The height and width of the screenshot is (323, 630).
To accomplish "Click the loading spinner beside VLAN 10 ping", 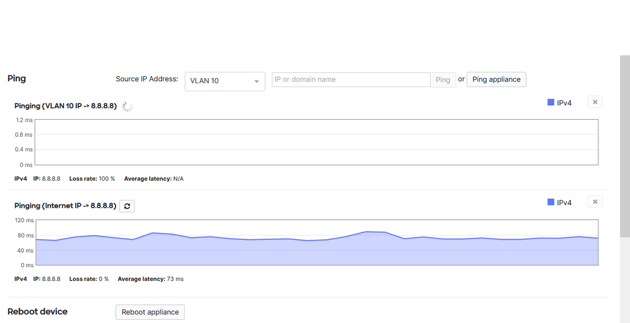I will click(x=127, y=106).
